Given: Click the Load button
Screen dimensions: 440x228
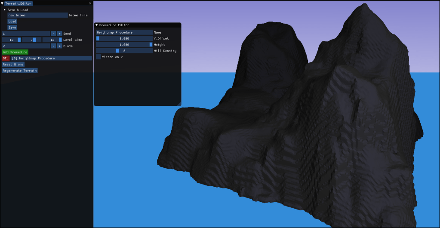Looking at the screenshot, I should pyautogui.click(x=12, y=21).
